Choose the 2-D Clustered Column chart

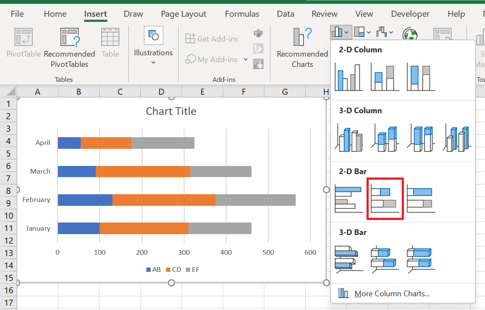(349, 77)
